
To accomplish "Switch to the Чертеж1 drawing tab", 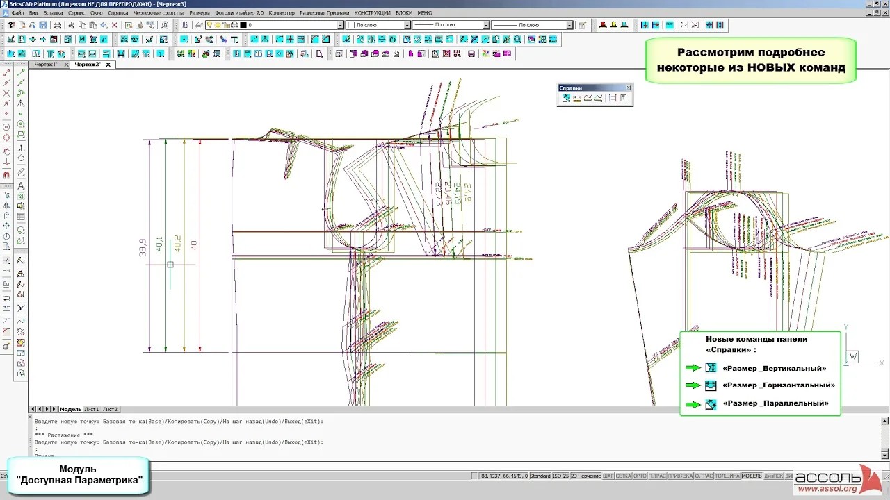I will coord(46,65).
